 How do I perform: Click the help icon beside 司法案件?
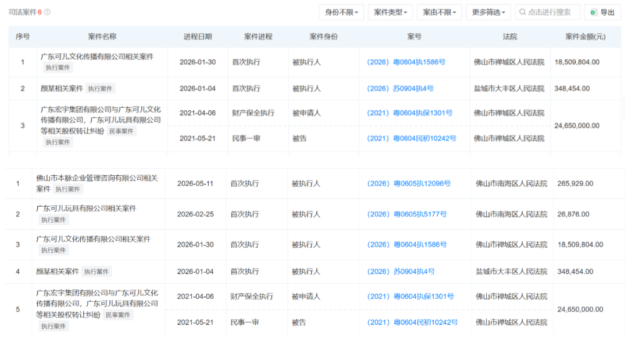pos(47,12)
